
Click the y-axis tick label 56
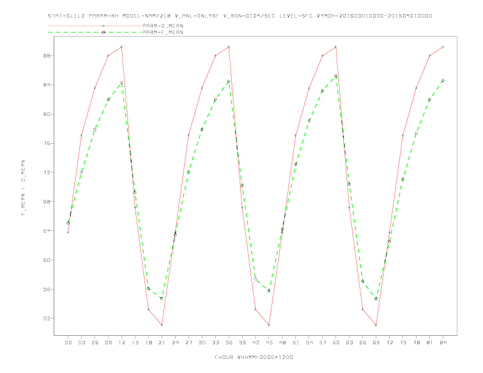point(47,290)
